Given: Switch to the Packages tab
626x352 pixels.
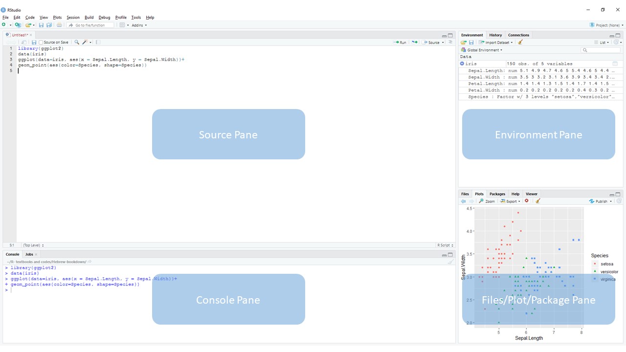Looking at the screenshot, I should [497, 194].
